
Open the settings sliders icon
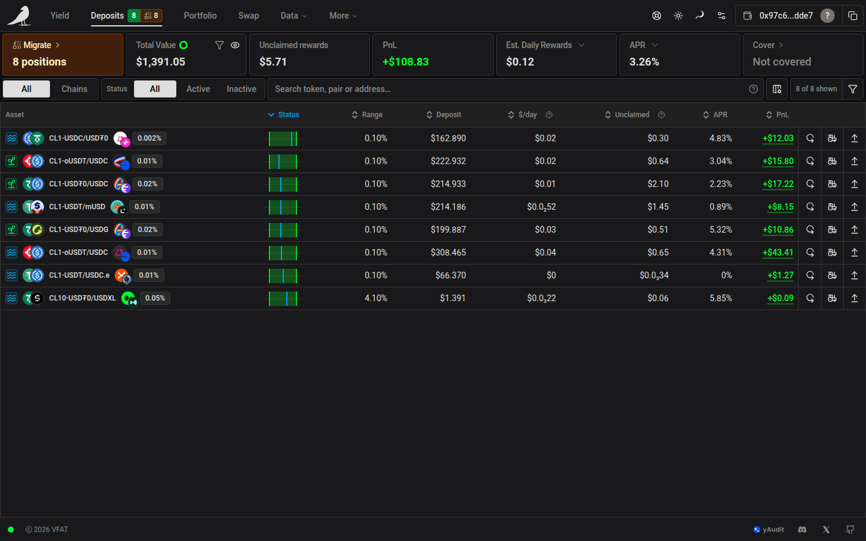pos(722,16)
